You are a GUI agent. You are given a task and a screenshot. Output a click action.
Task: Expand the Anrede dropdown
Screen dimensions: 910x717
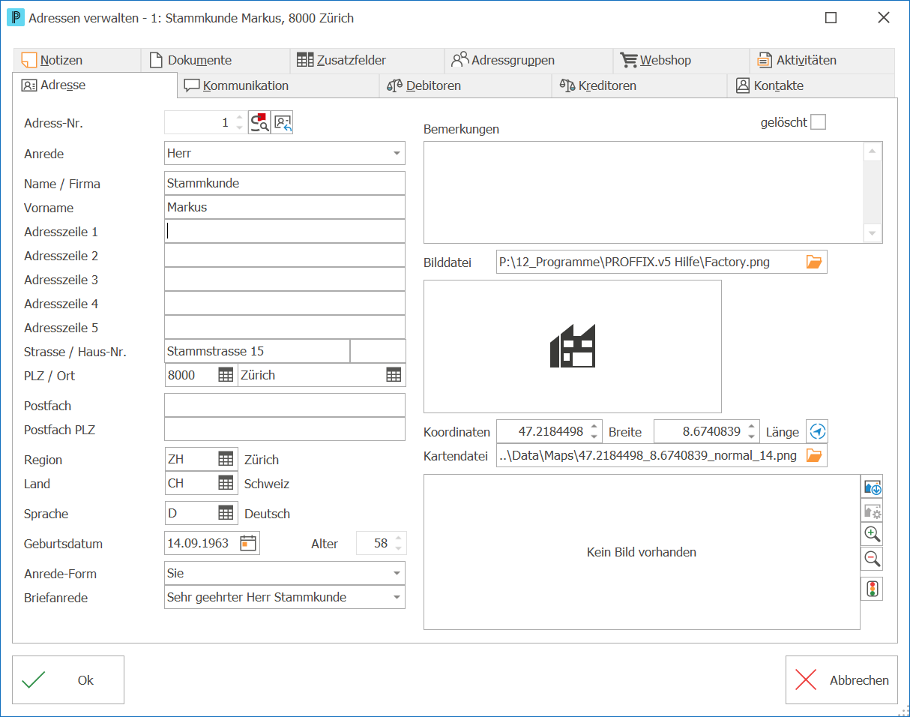pyautogui.click(x=397, y=153)
